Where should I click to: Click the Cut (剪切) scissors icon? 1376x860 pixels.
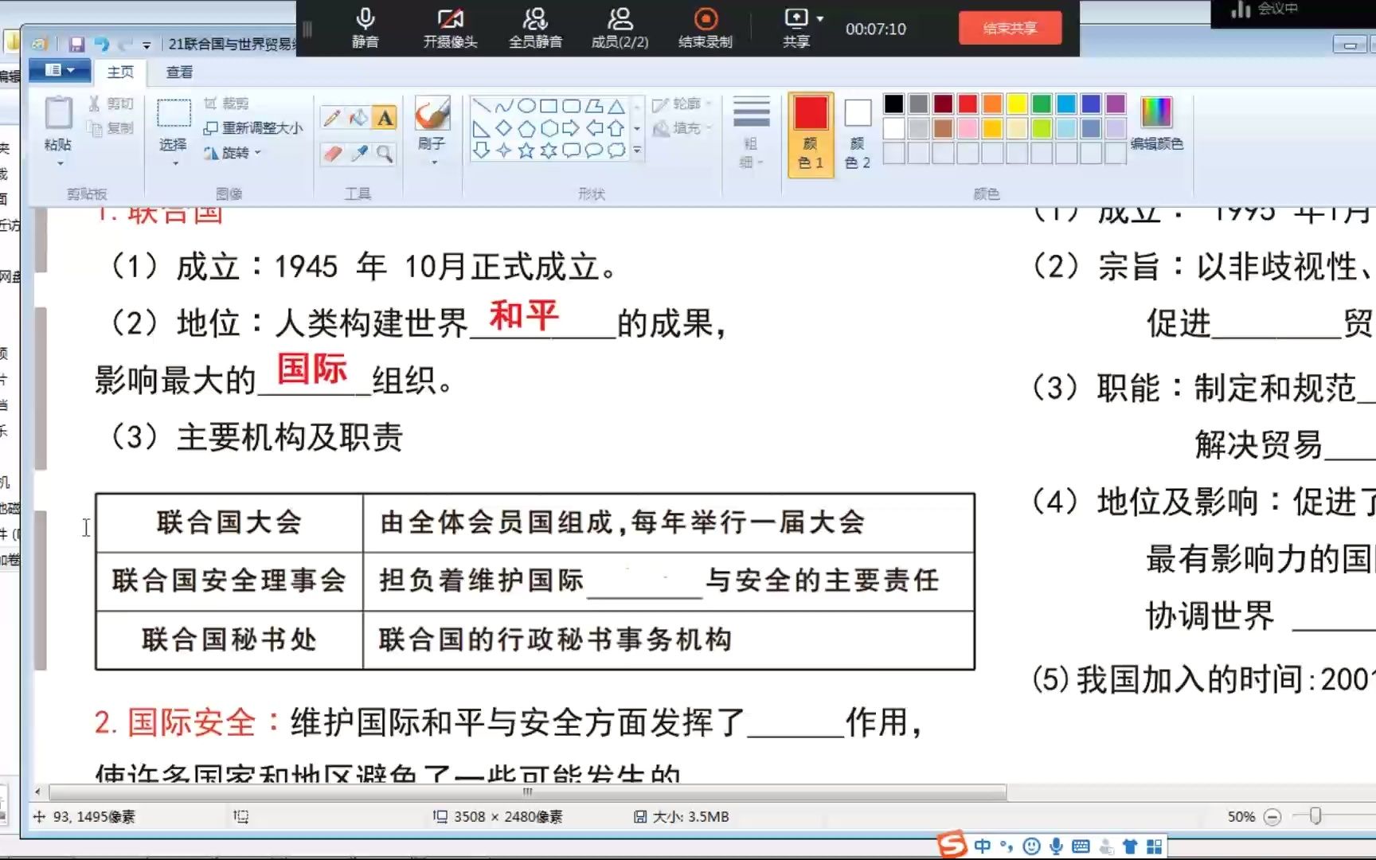point(95,104)
